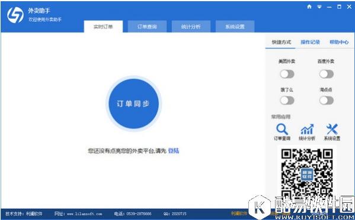Click the QQ: 2020715 text
Viewport: 355px width, 220px height.
point(175,213)
